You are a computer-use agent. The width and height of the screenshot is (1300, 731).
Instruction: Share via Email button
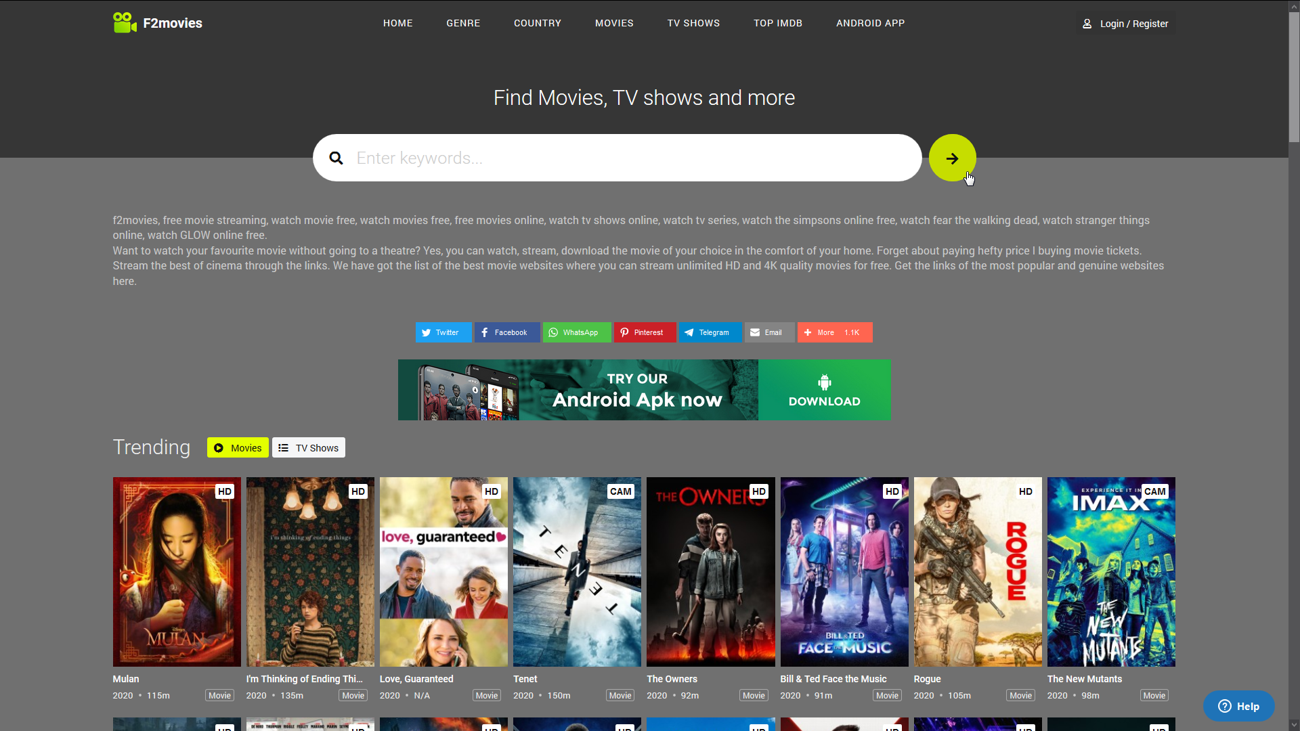click(769, 332)
